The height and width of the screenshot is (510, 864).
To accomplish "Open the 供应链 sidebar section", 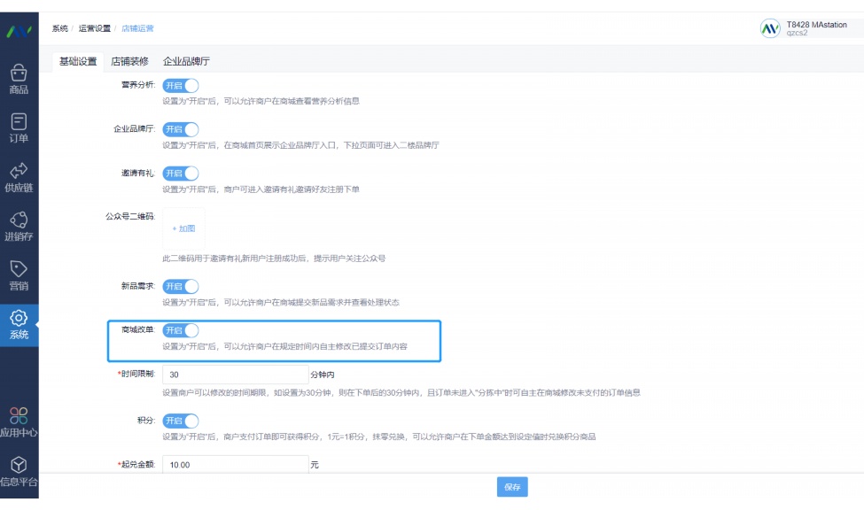I will click(x=19, y=177).
